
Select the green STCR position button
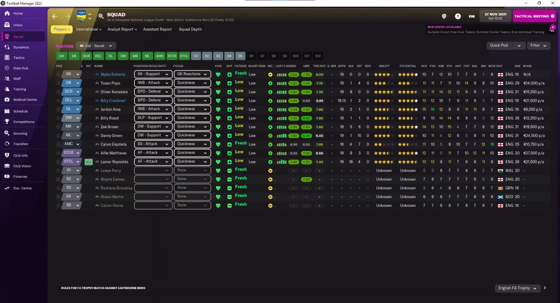(x=172, y=56)
